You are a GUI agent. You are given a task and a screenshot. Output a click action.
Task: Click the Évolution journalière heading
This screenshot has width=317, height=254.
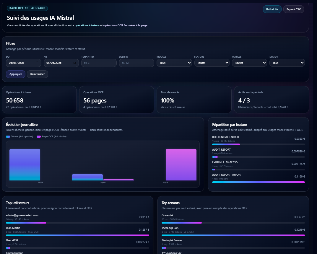point(22,125)
